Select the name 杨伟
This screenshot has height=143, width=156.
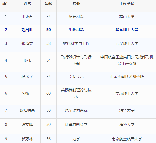(27, 60)
